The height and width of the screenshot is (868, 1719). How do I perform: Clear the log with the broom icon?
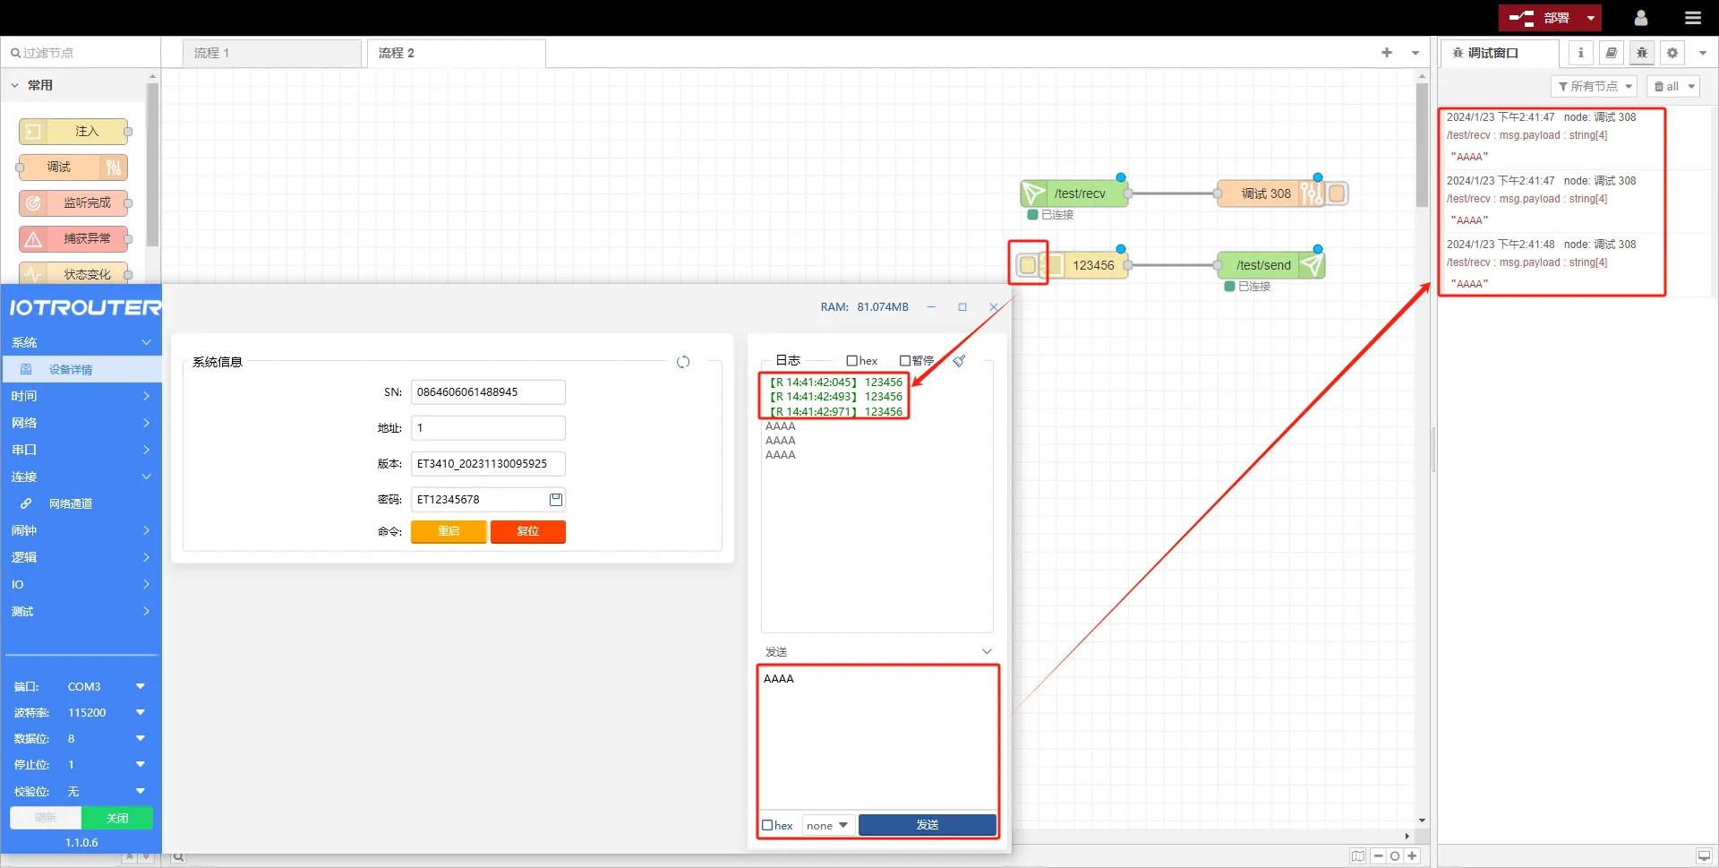pyautogui.click(x=959, y=361)
